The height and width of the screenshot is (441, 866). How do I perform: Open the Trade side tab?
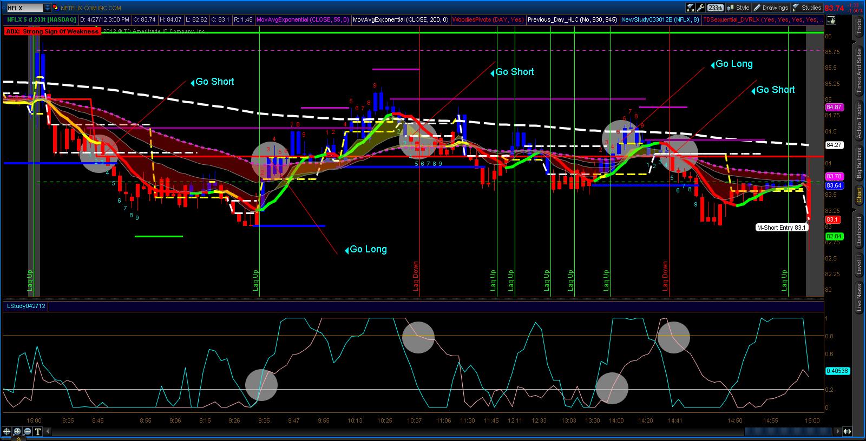(859, 28)
